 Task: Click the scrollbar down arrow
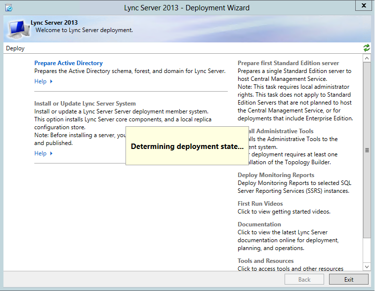[x=367, y=266]
